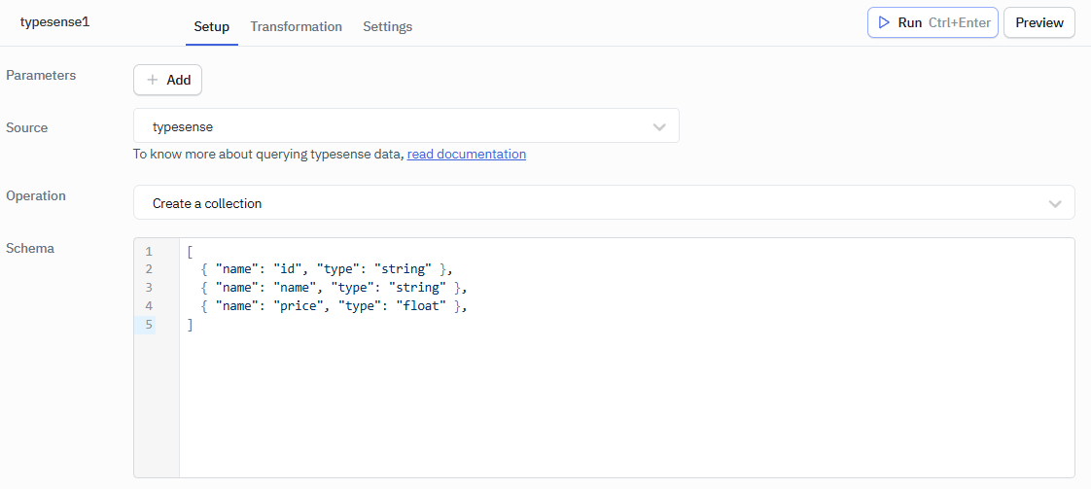Click the empty area below the schema code
Viewport: 1091px width, 489px height.
[622, 408]
